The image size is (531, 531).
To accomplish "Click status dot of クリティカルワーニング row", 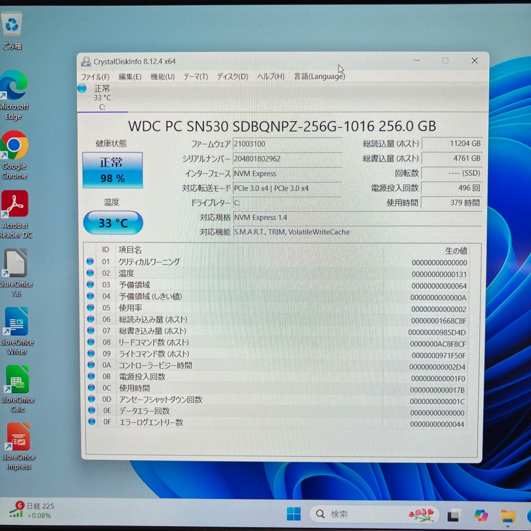I will (x=90, y=262).
